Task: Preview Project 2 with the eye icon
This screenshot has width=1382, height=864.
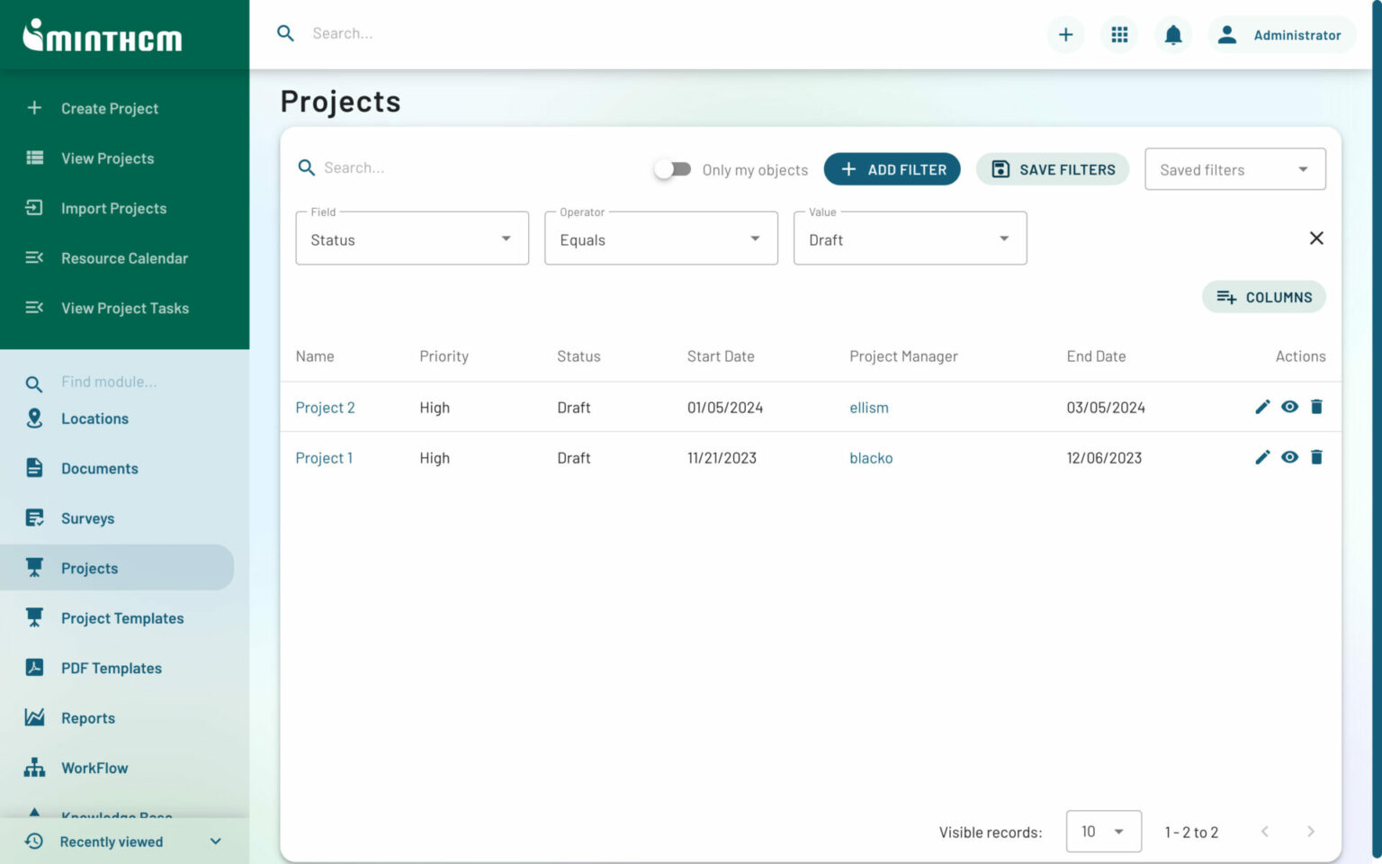Action: [x=1289, y=407]
